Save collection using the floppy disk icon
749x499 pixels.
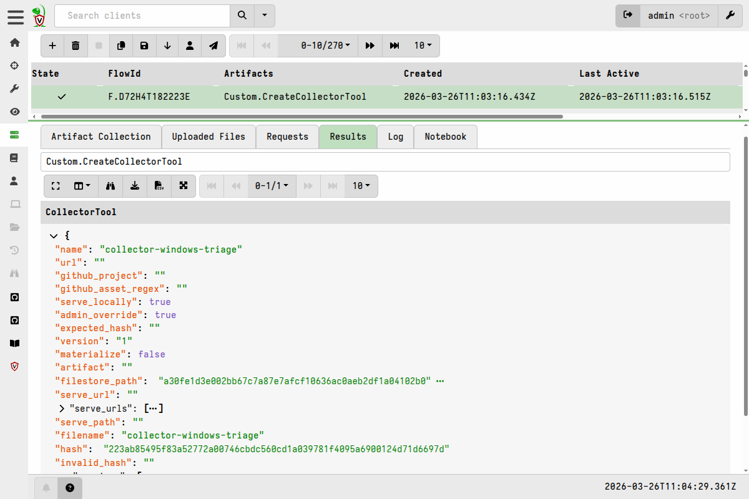(144, 46)
